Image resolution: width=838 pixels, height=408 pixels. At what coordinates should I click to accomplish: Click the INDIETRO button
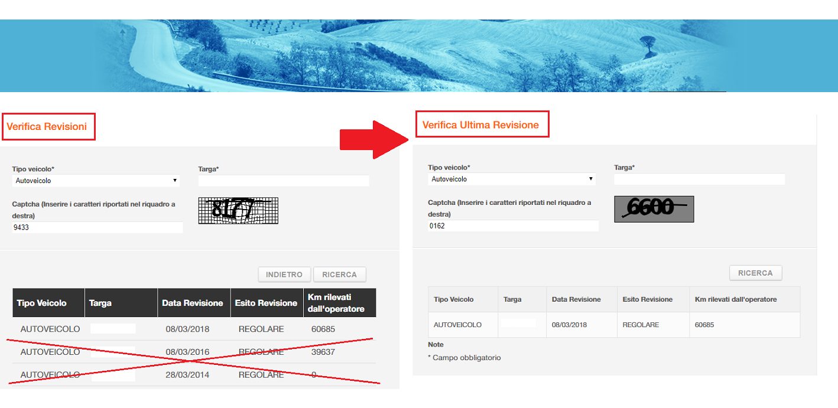[284, 275]
